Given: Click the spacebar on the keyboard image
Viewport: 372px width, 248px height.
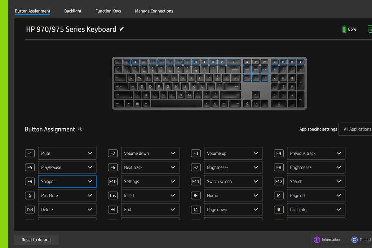Looking at the screenshot, I should click(176, 104).
